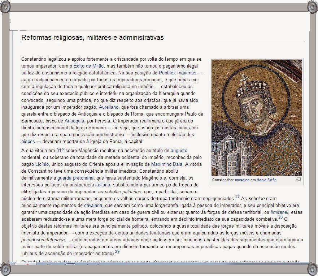Open the Aureliano link
This screenshot has height=276, width=318.
click(x=109, y=107)
